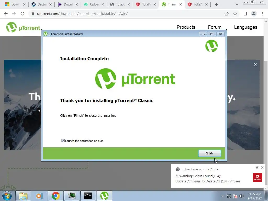Click the µTorrent logo on the website header
The width and height of the screenshot is (268, 201).
[23, 27]
